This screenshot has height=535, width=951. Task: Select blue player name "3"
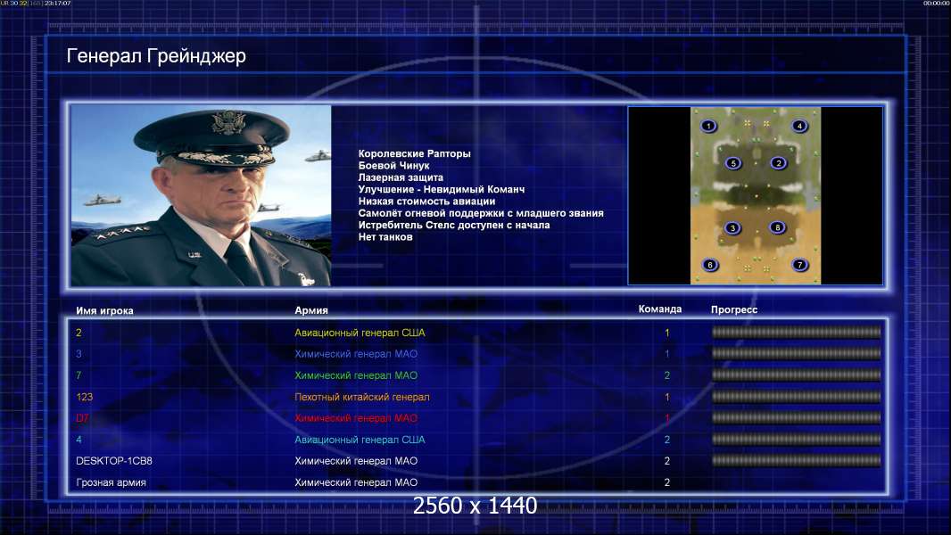pos(79,354)
